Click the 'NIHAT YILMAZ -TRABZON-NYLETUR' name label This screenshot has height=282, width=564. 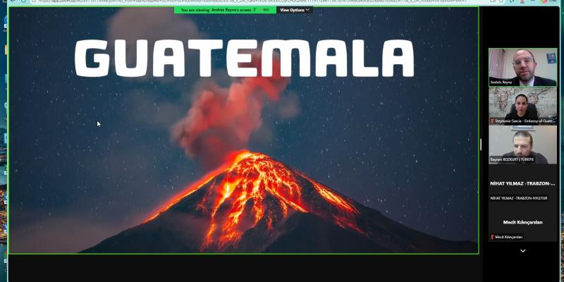coord(519,198)
